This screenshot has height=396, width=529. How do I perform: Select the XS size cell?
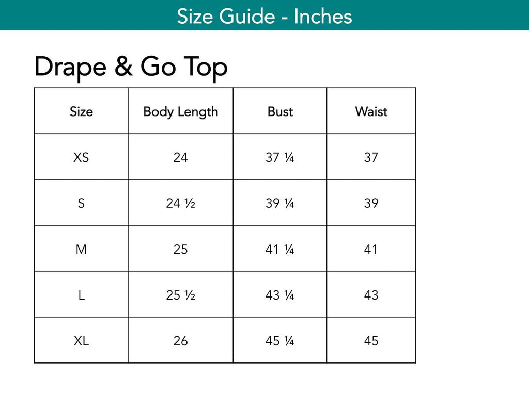click(x=81, y=157)
